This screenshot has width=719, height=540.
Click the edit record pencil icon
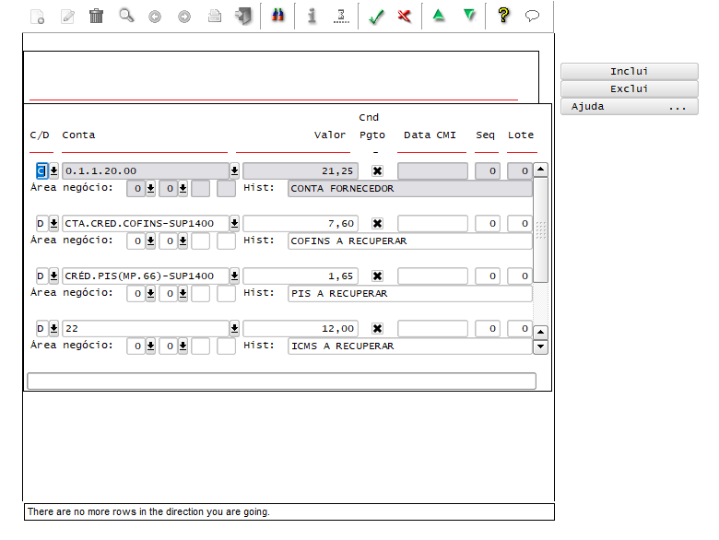point(68,17)
